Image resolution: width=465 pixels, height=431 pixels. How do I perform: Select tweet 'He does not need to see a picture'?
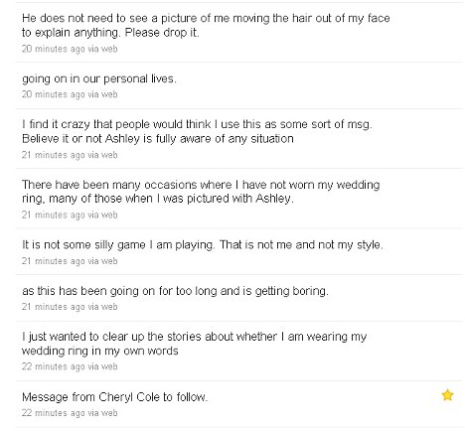[x=239, y=32]
